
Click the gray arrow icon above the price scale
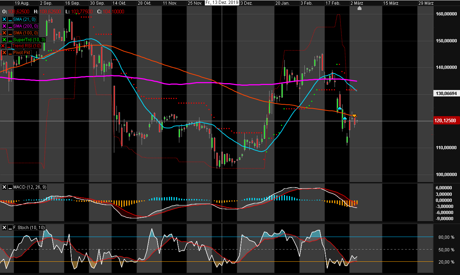click(359, 8)
